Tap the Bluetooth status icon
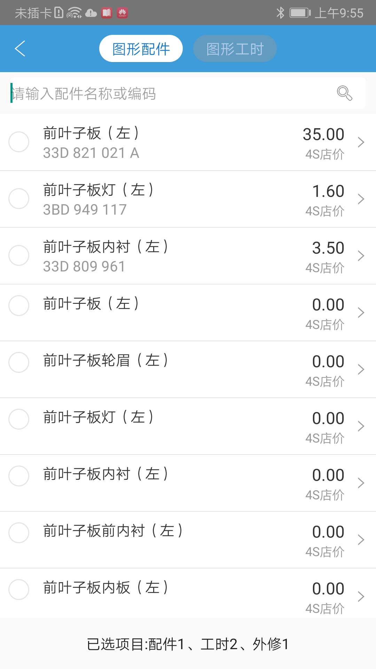 click(280, 13)
